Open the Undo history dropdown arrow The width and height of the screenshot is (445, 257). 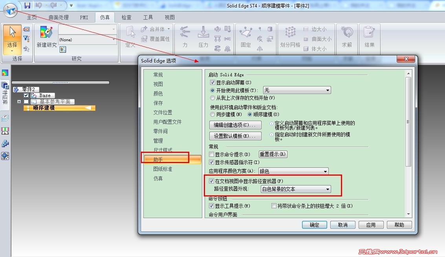click(x=46, y=6)
